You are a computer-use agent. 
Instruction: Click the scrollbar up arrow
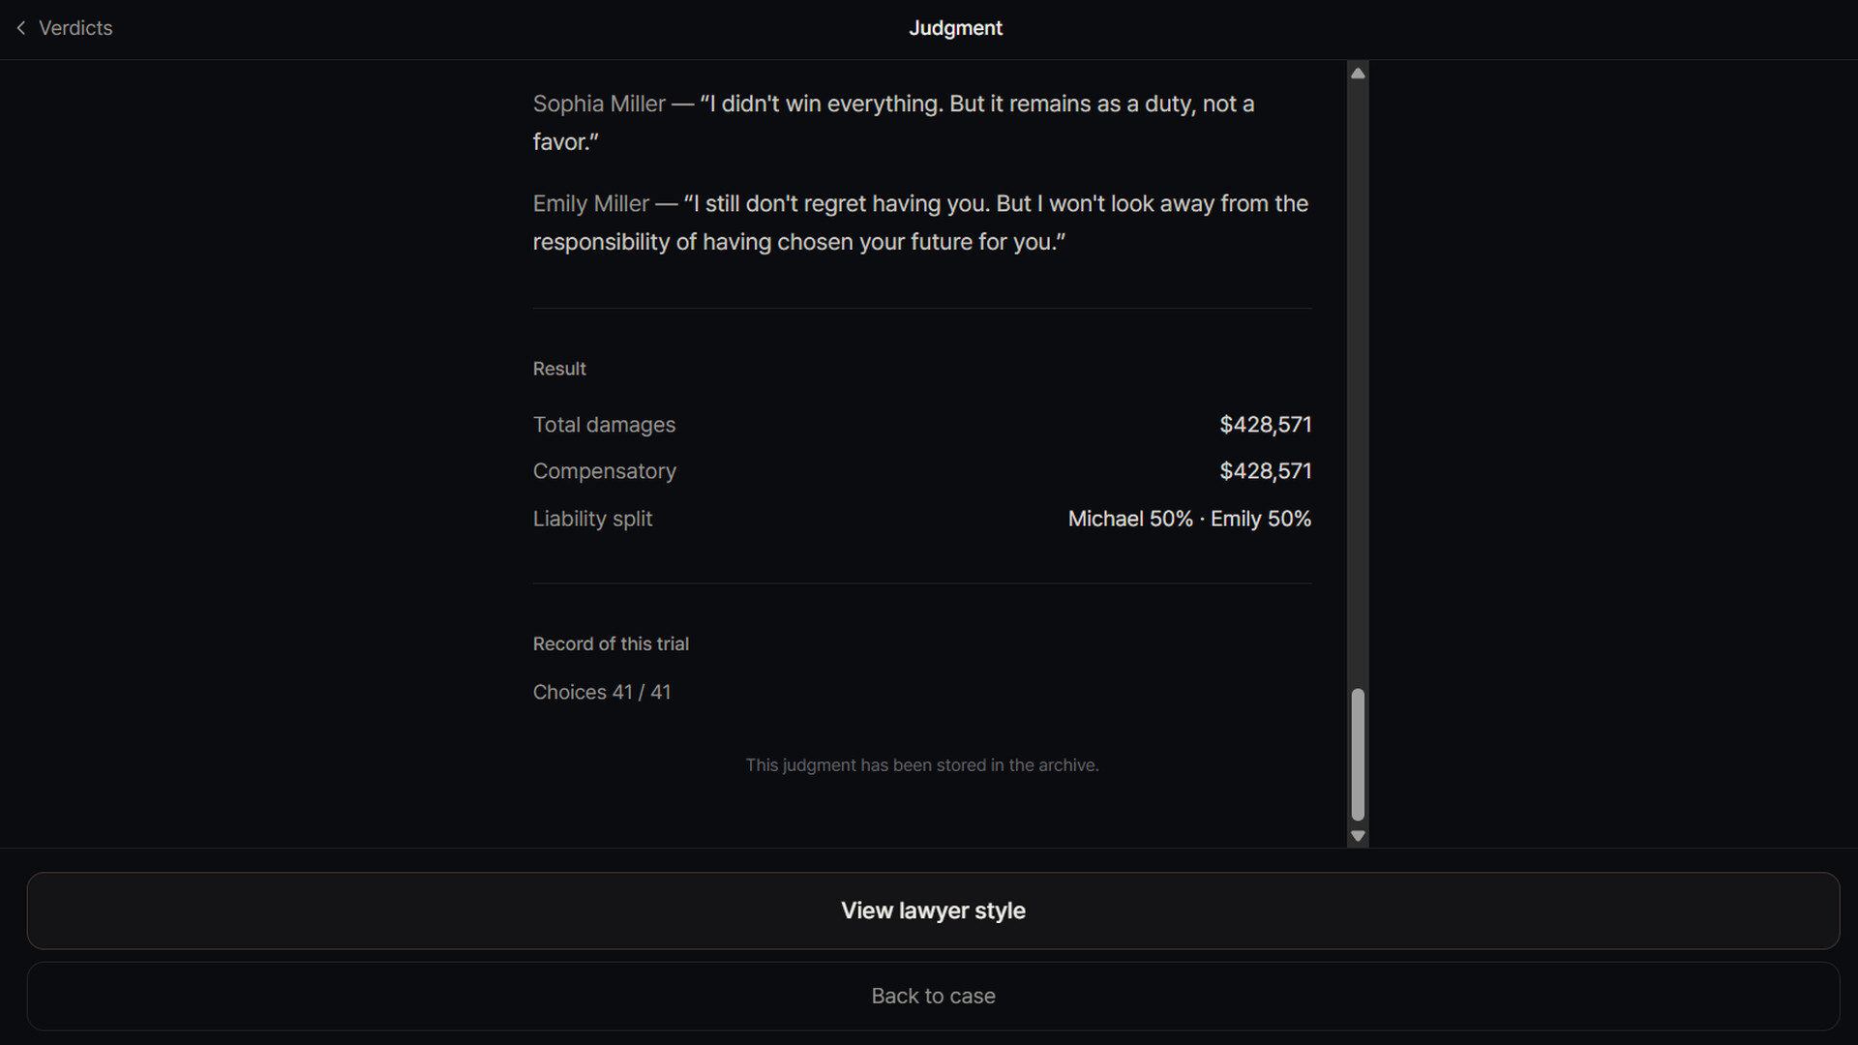(x=1358, y=74)
